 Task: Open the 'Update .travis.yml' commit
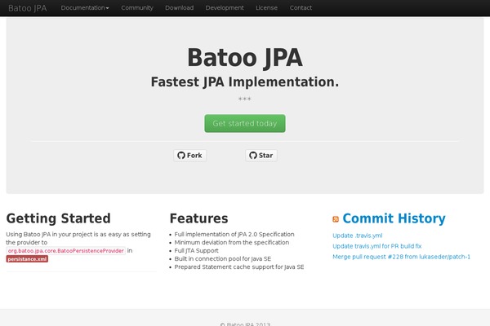(357, 236)
